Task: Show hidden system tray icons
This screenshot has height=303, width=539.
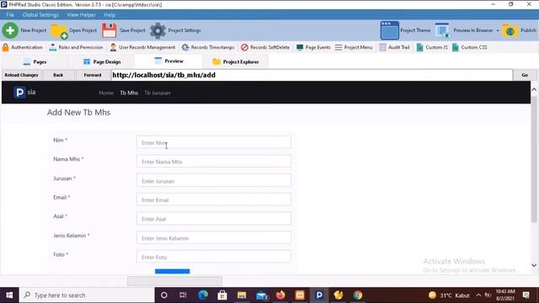Action: click(478, 295)
